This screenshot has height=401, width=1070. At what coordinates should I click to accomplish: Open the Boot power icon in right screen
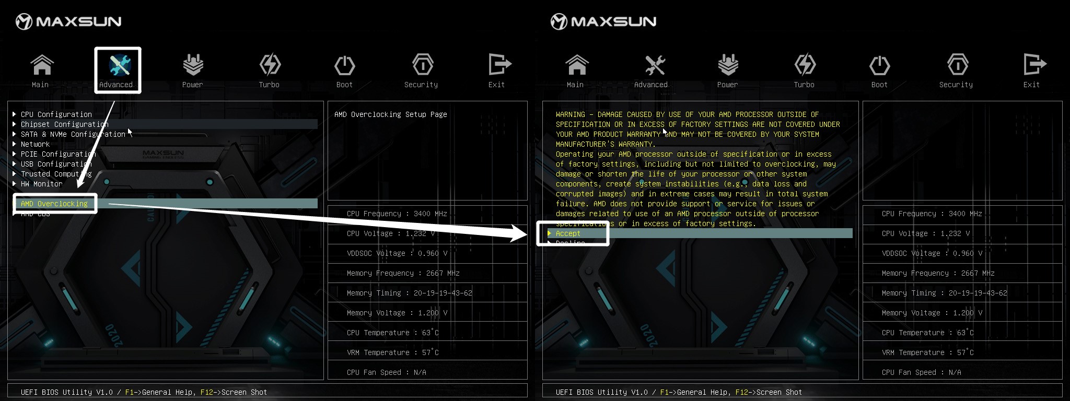(879, 65)
